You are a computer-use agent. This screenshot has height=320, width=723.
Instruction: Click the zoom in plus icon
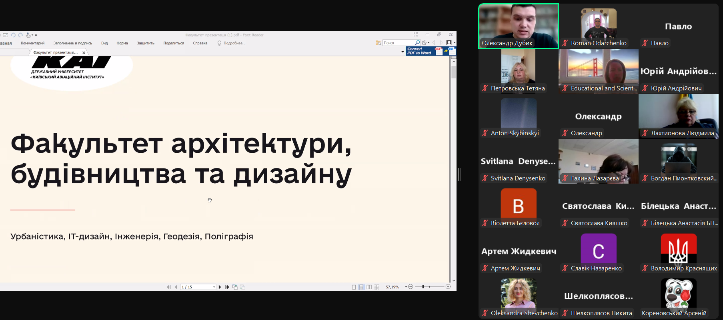(448, 287)
